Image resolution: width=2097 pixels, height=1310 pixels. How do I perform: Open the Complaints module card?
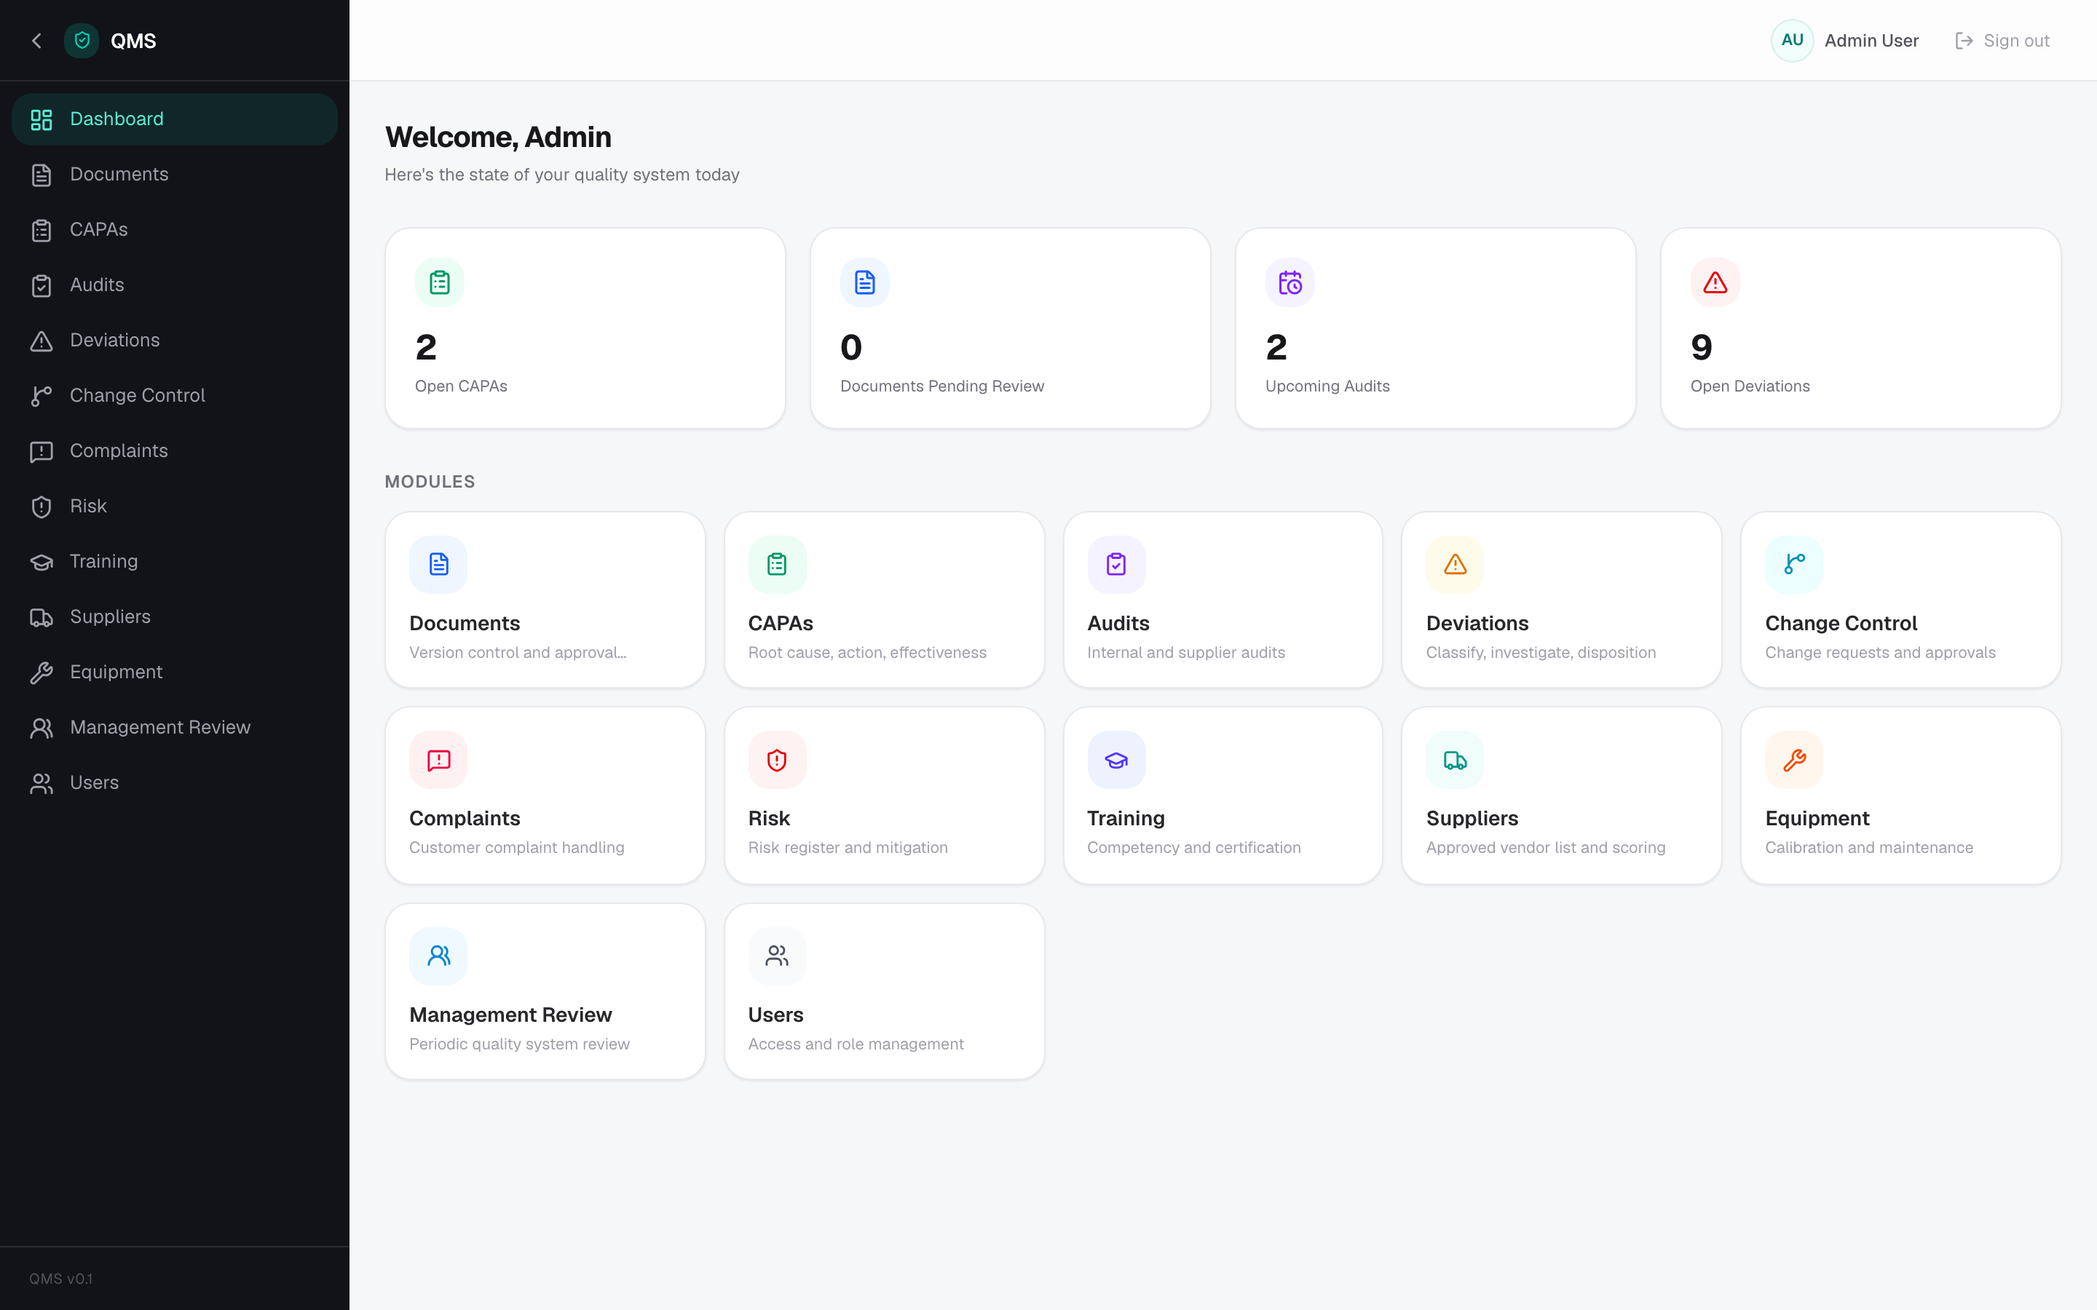coord(545,795)
